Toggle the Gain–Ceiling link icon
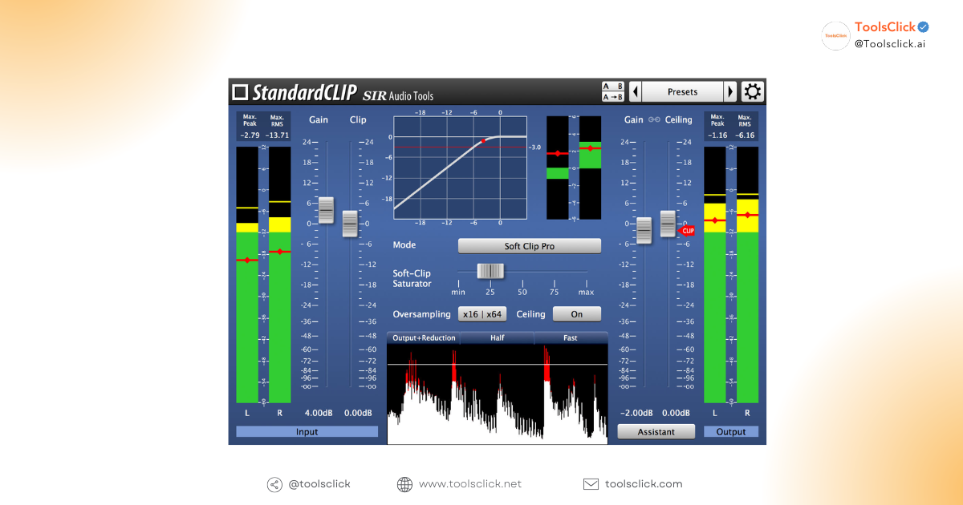The height and width of the screenshot is (505, 963). [654, 119]
